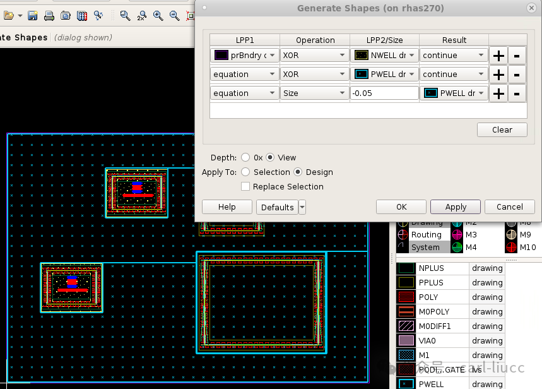Open the Size operation dropdown

pyautogui.click(x=314, y=93)
